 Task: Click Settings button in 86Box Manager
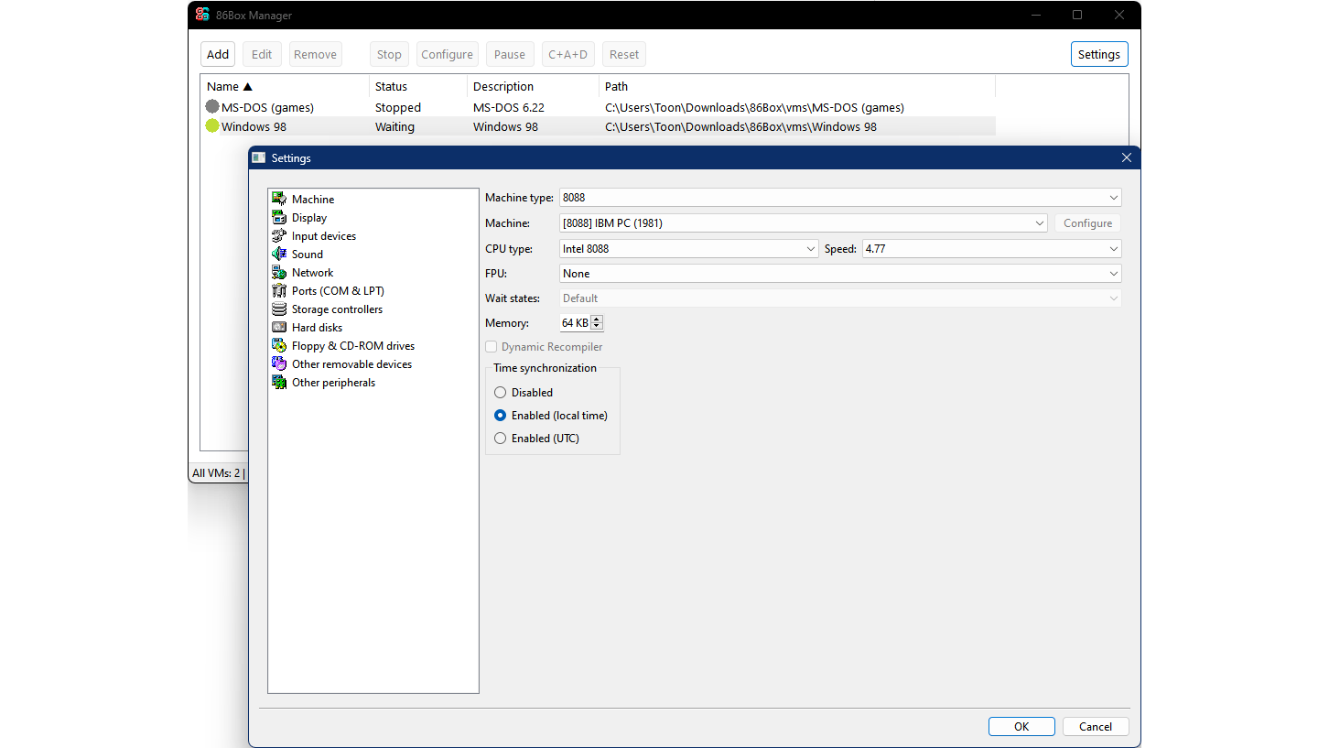tap(1099, 54)
